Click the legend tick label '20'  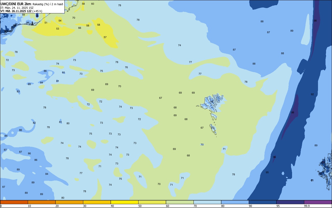pyautogui.click(x=57, y=206)
